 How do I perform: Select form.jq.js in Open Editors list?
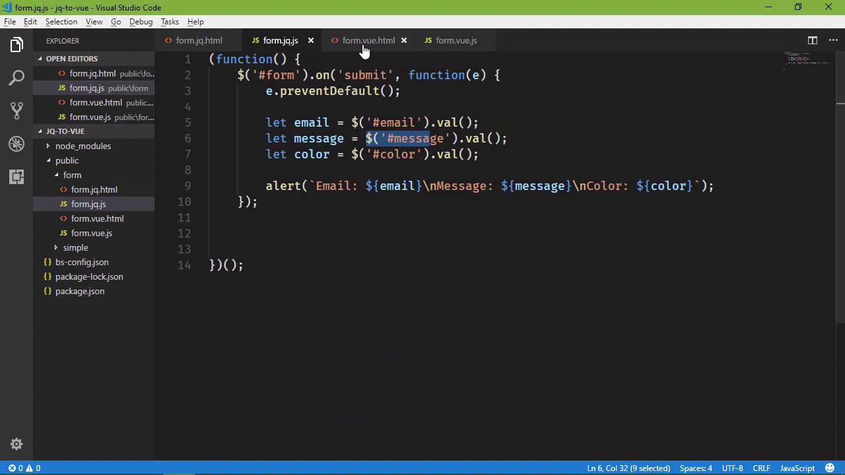click(x=94, y=88)
